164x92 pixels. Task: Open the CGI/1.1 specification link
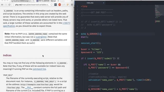point(66,23)
